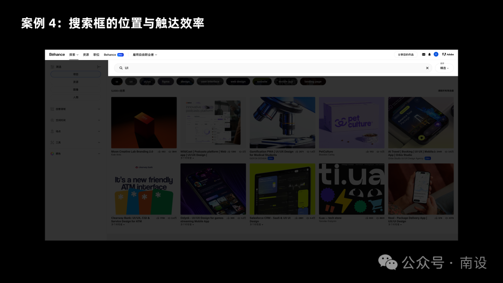Open author Kate Anto's profile link

pyautogui.click(x=116, y=155)
